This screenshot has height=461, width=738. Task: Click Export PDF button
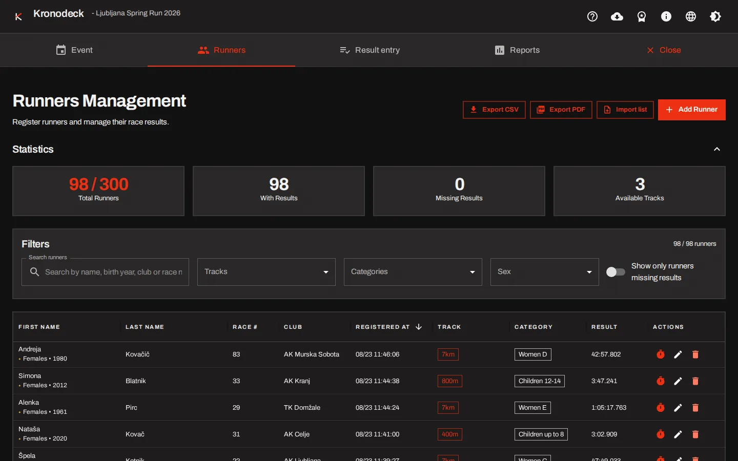coord(561,110)
